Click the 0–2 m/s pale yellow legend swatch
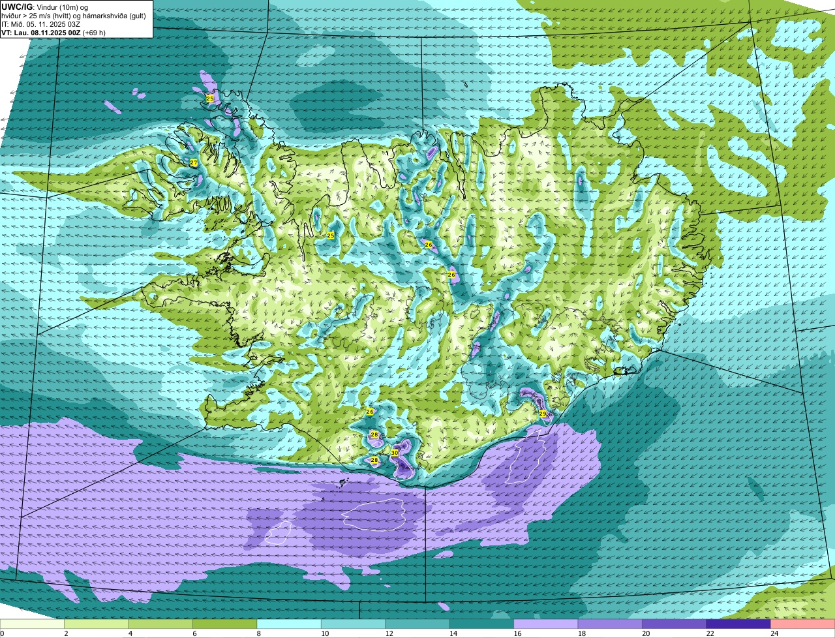Viewport: 835px width, 638px height. [33, 624]
